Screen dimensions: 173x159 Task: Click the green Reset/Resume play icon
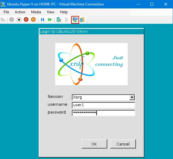pyautogui.click(x=50, y=20)
